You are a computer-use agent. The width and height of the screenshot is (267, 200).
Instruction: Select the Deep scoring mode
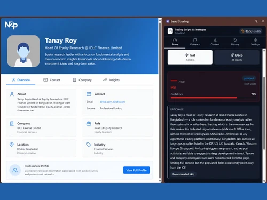click(237, 57)
